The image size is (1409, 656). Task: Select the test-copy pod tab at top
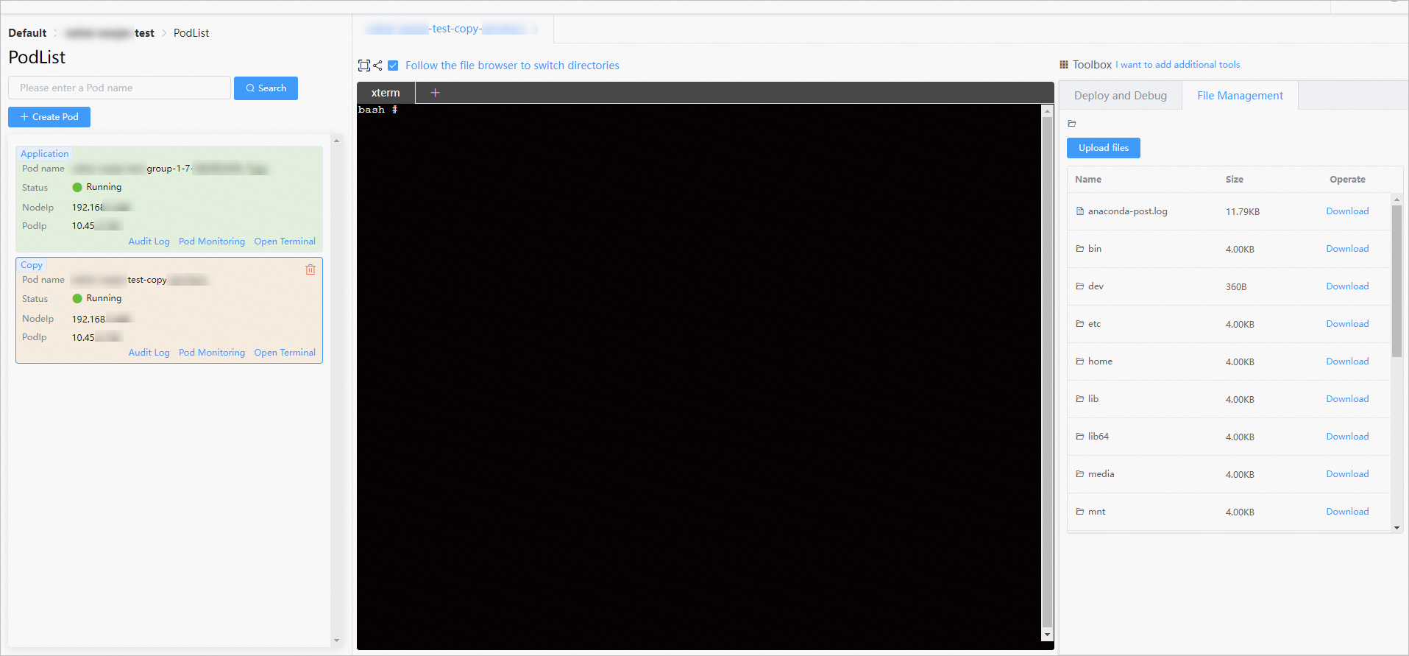453,29
